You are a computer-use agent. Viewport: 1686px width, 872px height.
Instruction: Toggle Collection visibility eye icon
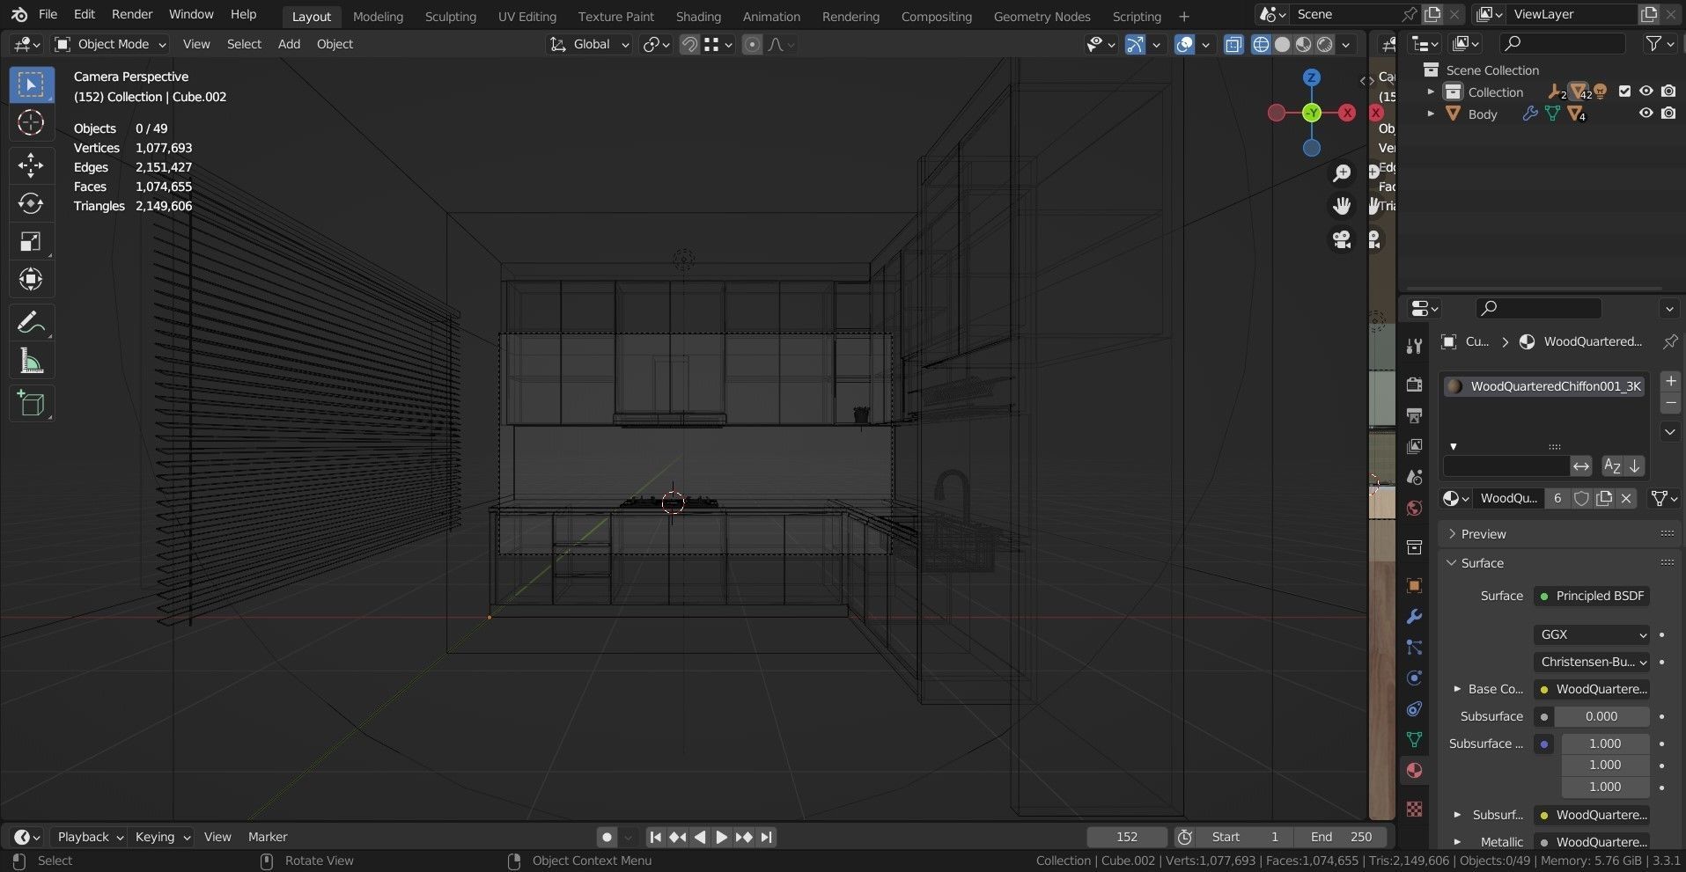[x=1646, y=92]
